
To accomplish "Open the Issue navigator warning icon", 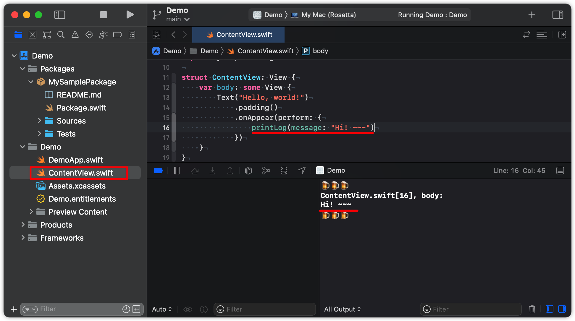I will 75,35.
